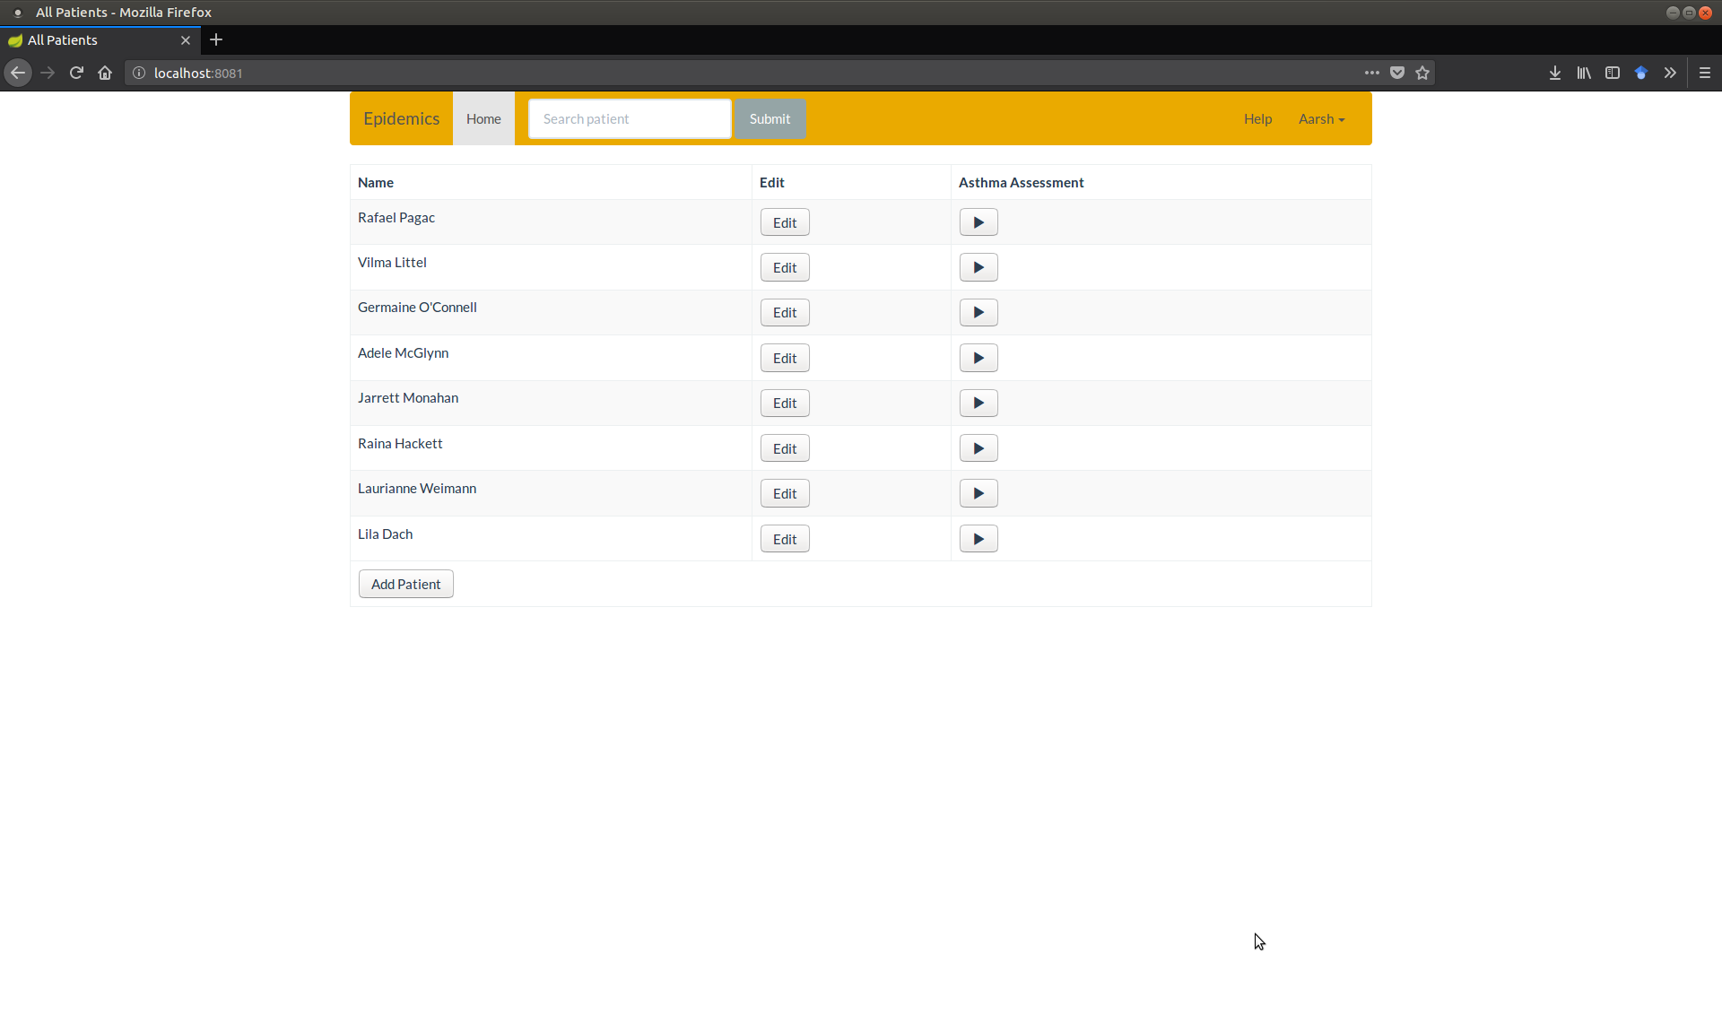This screenshot has height=1033, width=1722.
Task: Click the Firefox reload page icon
Action: (76, 73)
